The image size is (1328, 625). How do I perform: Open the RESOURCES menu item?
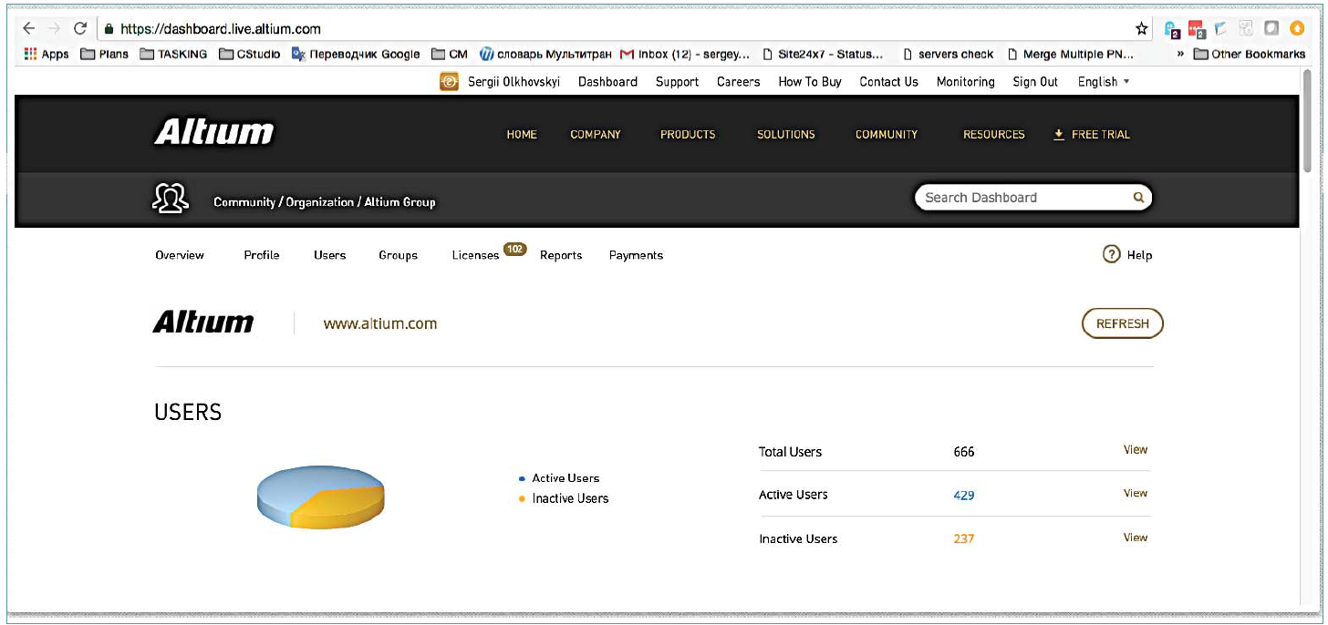[994, 134]
